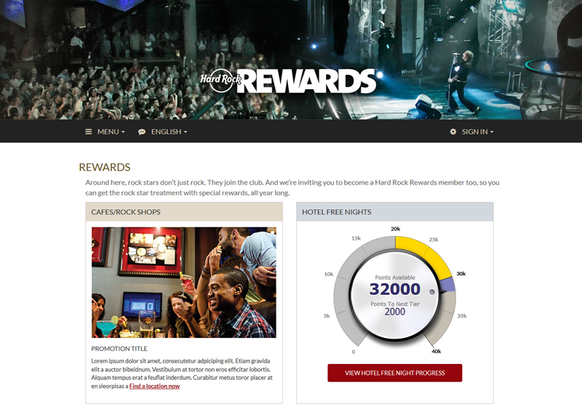Click the Promotion Title heading
The image size is (582, 409).
point(119,349)
